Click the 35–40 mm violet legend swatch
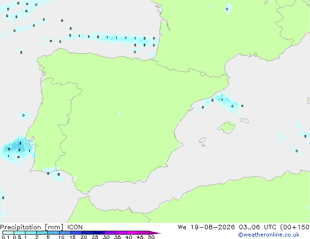This screenshot has width=310, height=239. tap(121, 233)
